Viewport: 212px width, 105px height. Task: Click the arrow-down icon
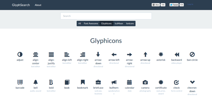click(98, 54)
